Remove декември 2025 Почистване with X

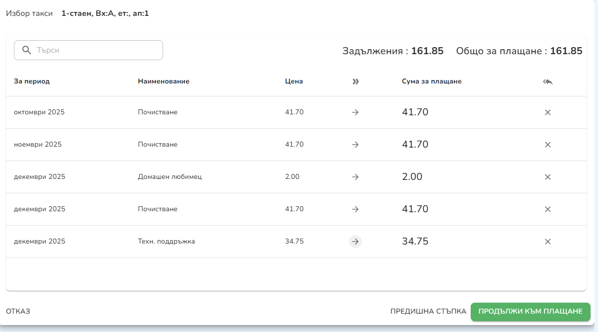click(x=548, y=209)
